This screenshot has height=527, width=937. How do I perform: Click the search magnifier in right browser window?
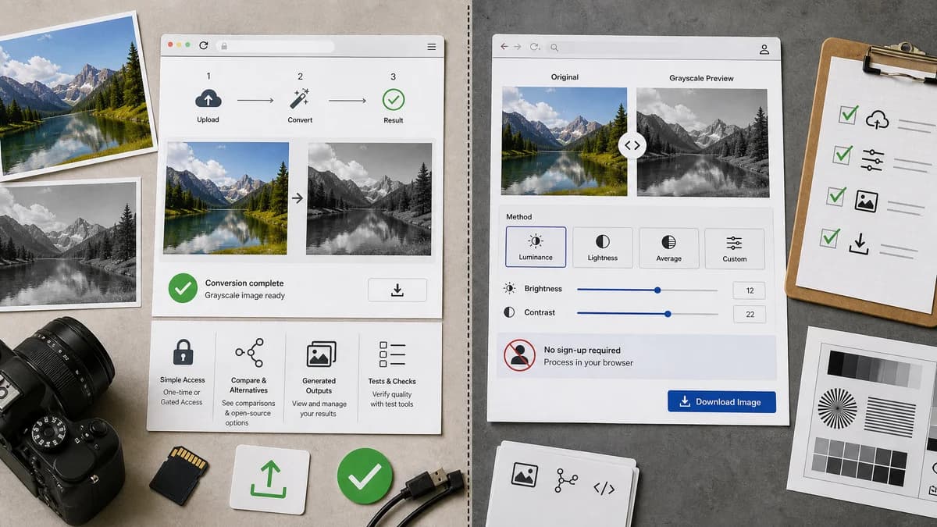[554, 48]
